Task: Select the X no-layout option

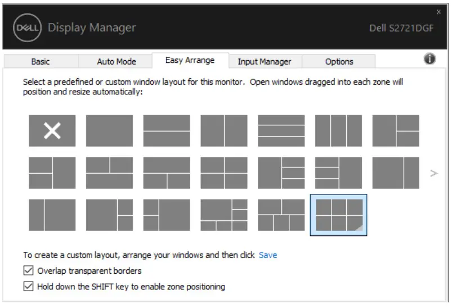Action: point(52,130)
